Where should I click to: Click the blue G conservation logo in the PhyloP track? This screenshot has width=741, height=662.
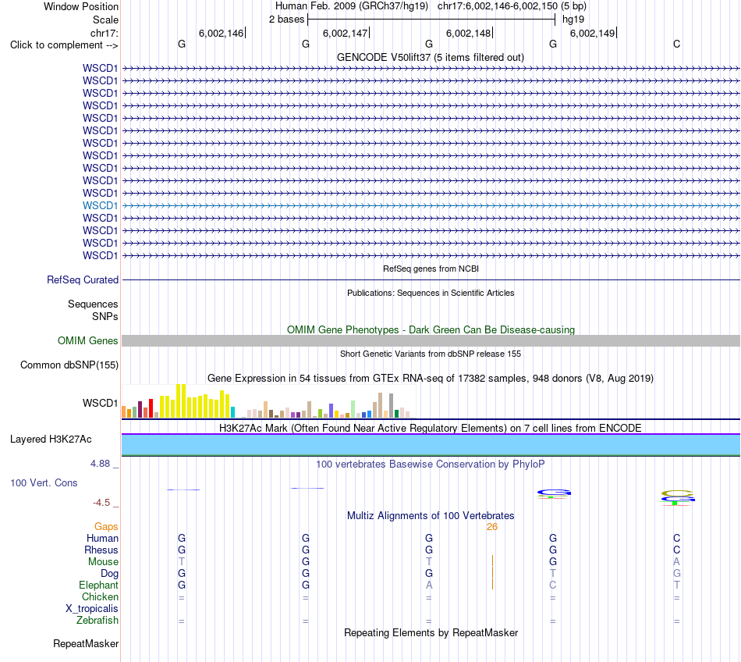[x=554, y=493]
